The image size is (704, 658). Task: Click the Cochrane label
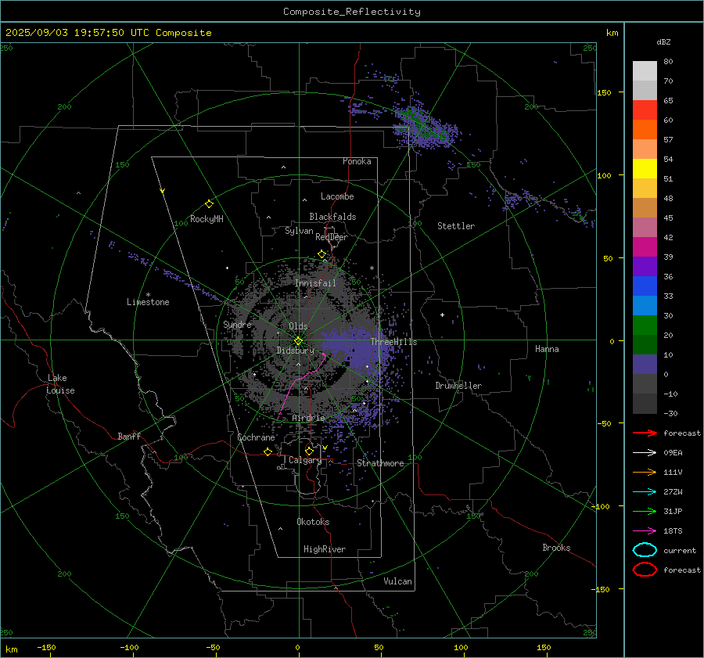pyautogui.click(x=256, y=437)
